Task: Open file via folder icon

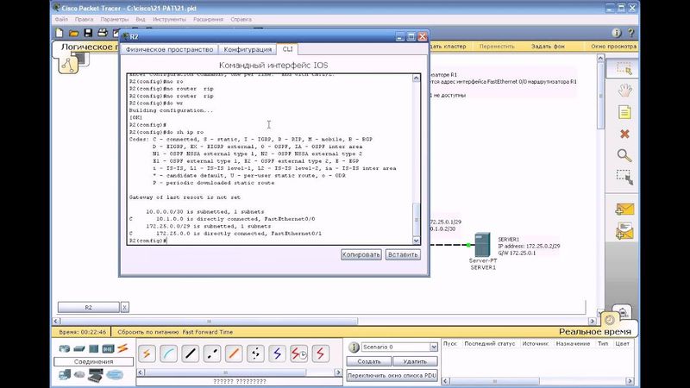Action: [x=73, y=33]
